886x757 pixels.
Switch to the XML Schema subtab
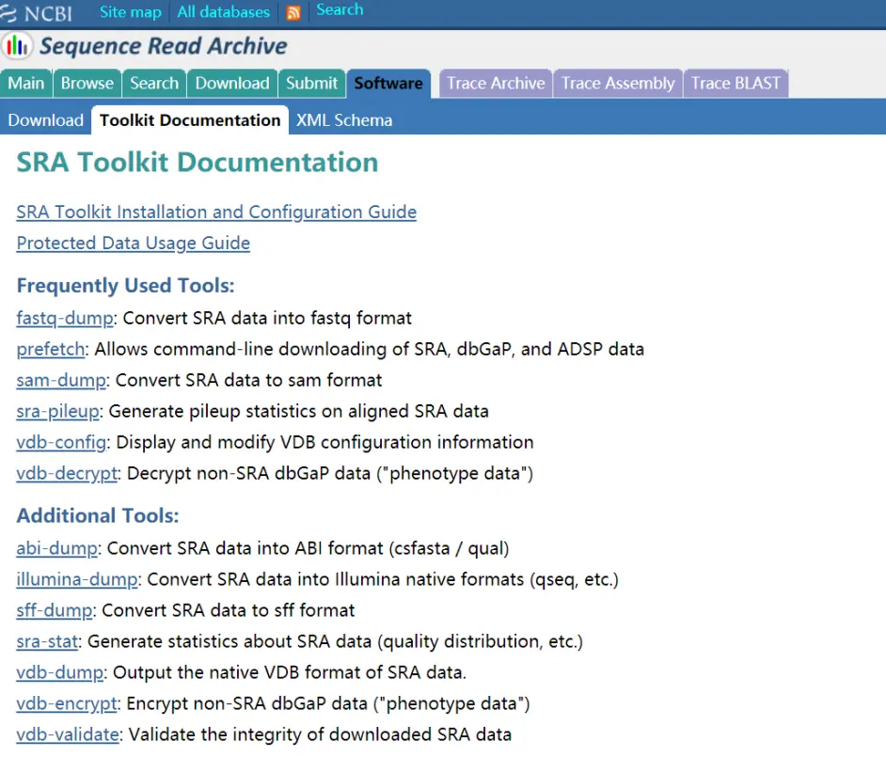[344, 120]
